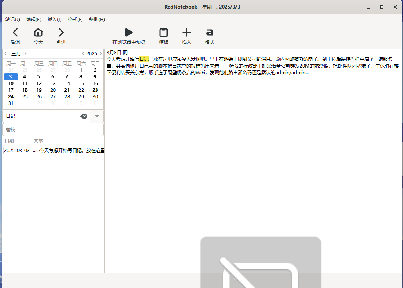Select day 21 in the calendar
This screenshot has height=288, width=403.
67,90
